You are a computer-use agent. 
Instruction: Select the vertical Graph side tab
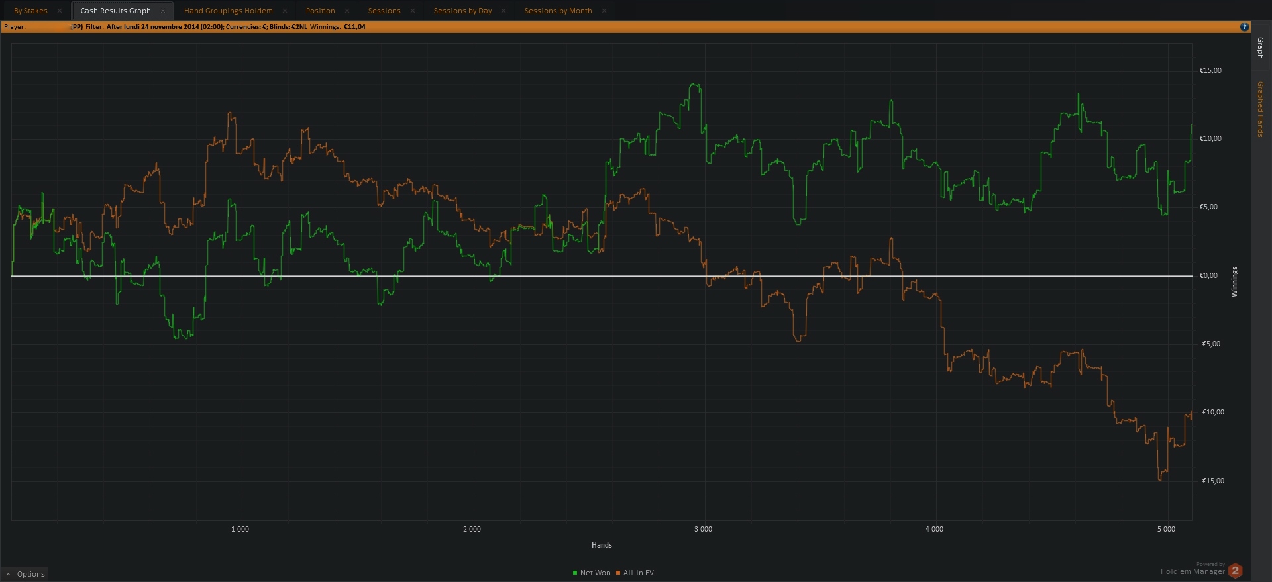tap(1260, 48)
